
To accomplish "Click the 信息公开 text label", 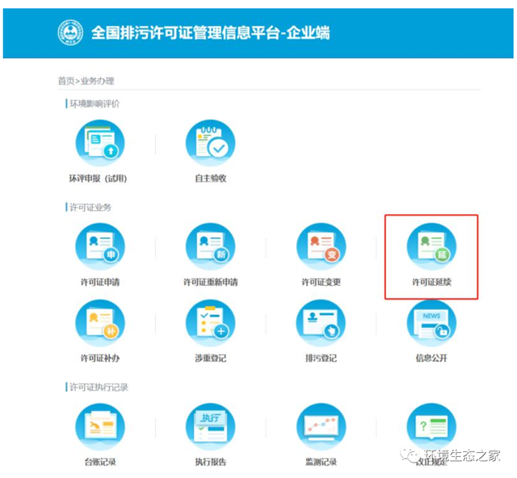I will tap(431, 358).
